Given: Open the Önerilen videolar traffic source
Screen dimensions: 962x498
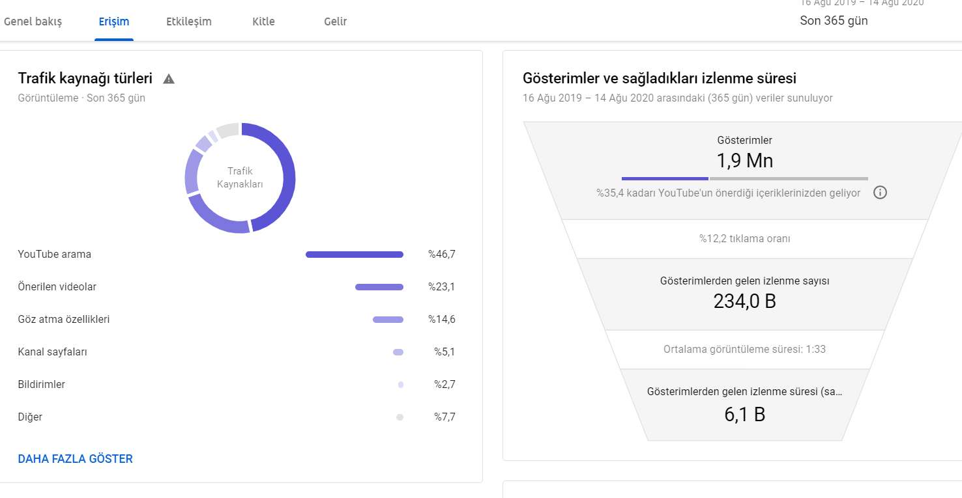Looking at the screenshot, I should click(x=57, y=287).
